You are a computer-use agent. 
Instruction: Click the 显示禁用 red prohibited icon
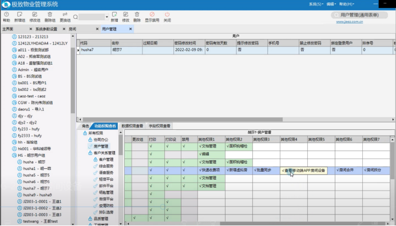click(152, 14)
